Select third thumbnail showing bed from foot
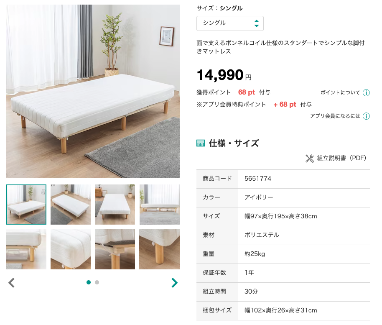 coord(115,205)
